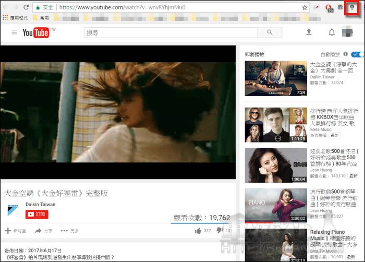Open thumbnail of the 7:24 Daikin video
The height and width of the screenshot is (262, 365).
[276, 78]
